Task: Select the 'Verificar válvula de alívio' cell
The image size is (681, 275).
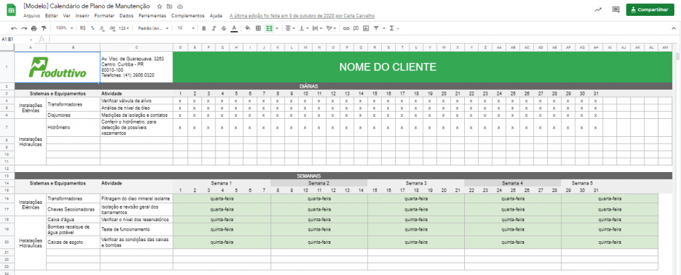Action: pos(136,100)
